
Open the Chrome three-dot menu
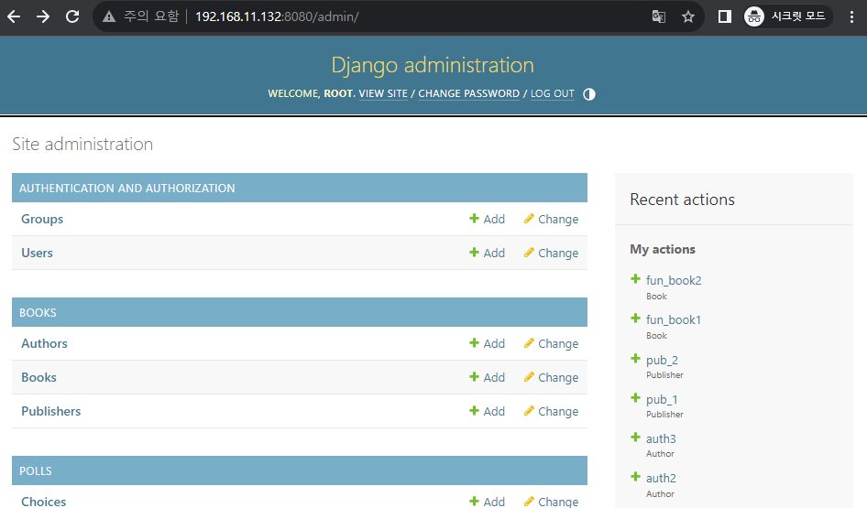pos(851,16)
